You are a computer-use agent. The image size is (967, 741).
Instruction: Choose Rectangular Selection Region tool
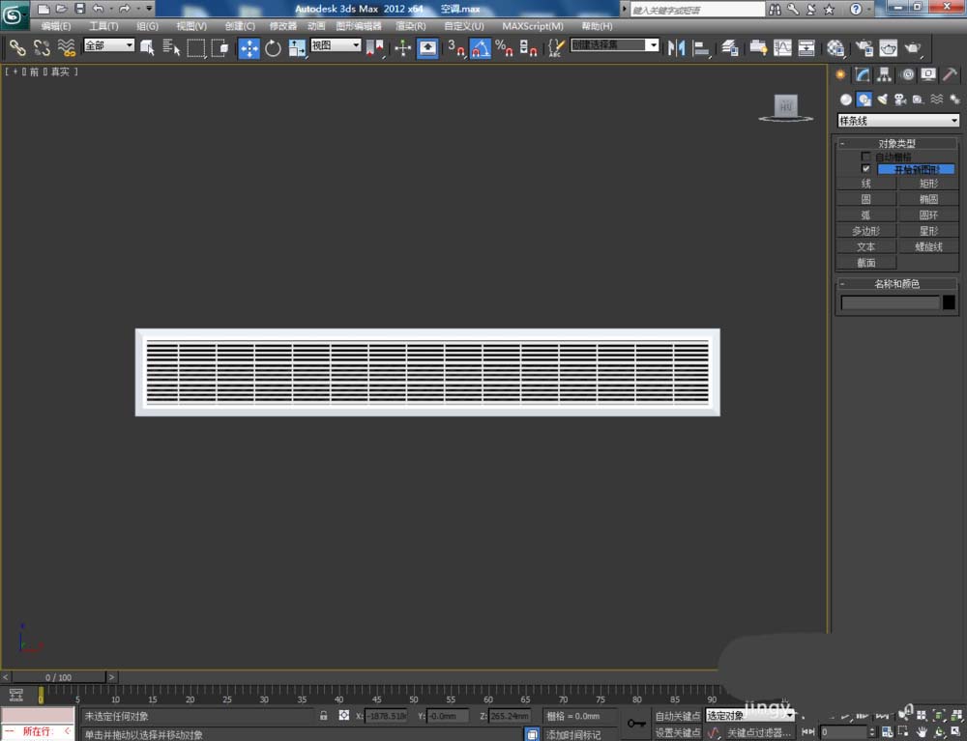point(196,47)
